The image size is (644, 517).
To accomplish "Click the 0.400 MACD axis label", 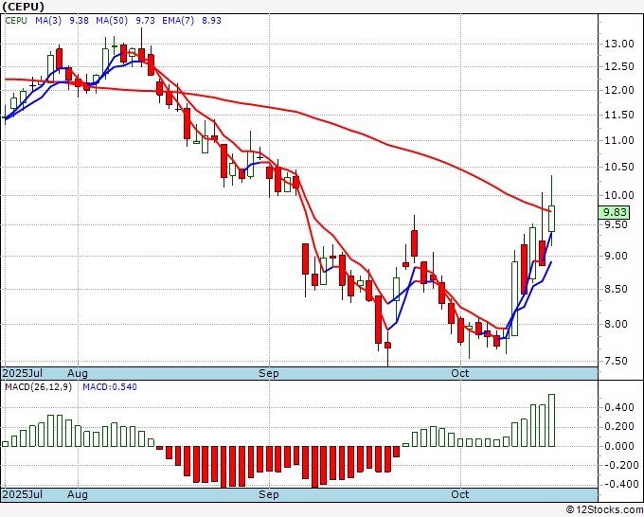I will click(619, 407).
